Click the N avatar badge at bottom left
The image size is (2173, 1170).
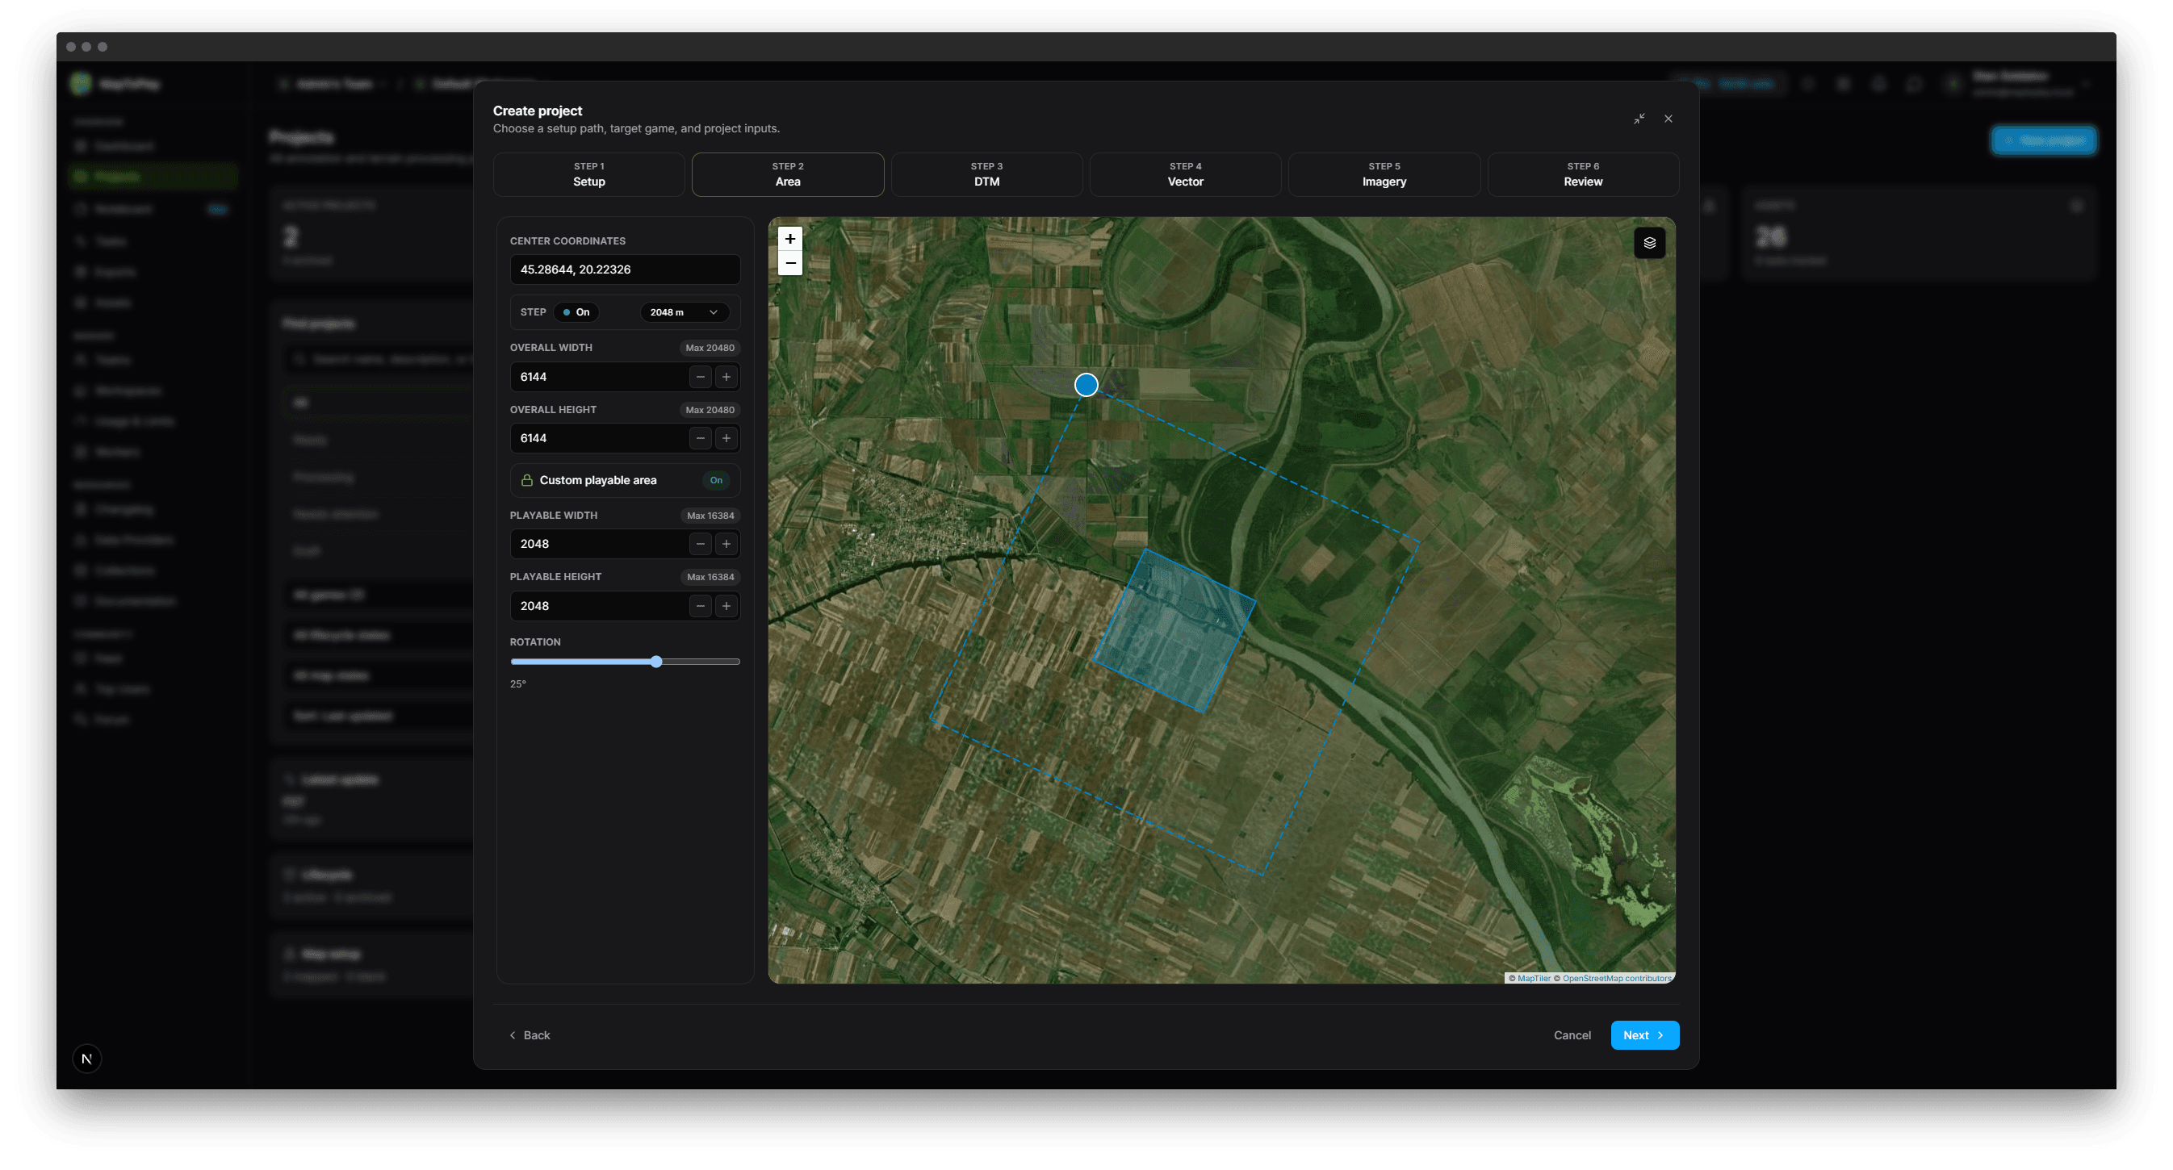tap(87, 1059)
